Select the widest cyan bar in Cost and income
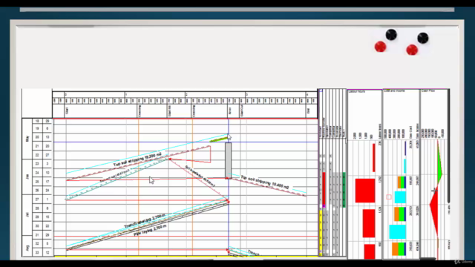This screenshot has height=267, width=475. point(398,232)
